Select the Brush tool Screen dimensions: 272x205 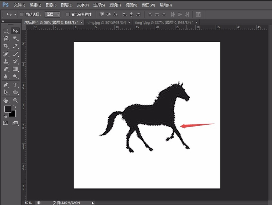pyautogui.click(x=15, y=54)
